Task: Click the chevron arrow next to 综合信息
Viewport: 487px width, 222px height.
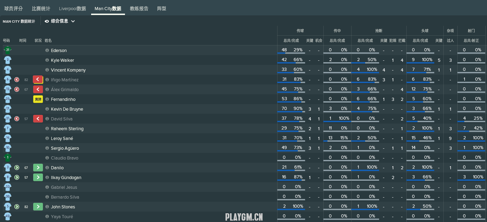Action: point(73,21)
